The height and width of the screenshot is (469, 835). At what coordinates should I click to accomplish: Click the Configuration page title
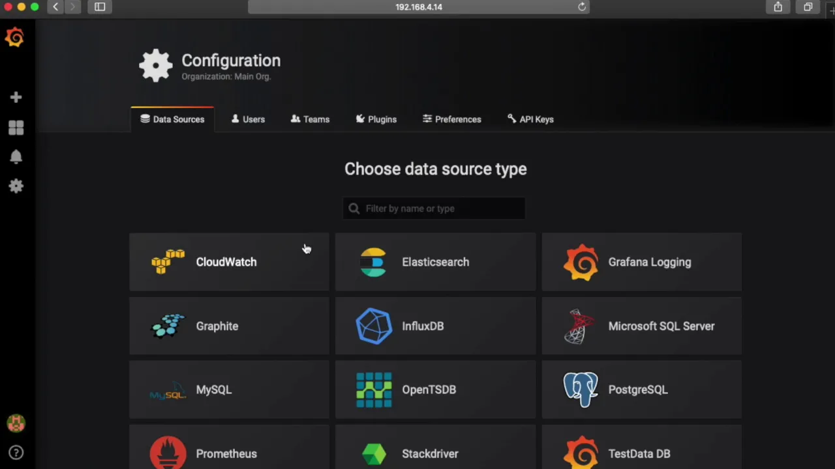pos(231,61)
